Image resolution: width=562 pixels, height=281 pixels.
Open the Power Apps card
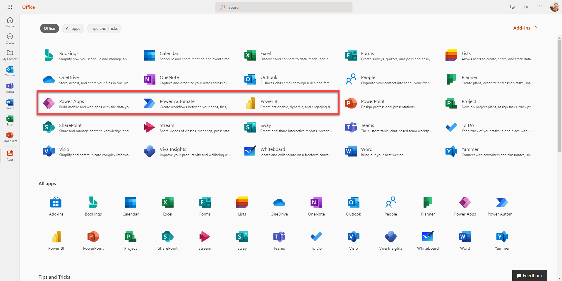87,104
